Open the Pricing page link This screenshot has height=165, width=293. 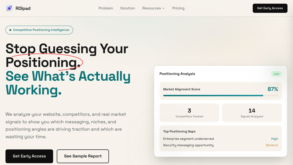(x=178, y=8)
